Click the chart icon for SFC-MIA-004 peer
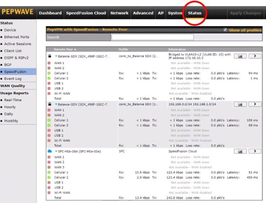 (240, 151)
